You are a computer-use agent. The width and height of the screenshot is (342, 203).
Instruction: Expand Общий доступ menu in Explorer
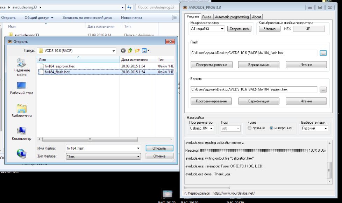point(39,17)
